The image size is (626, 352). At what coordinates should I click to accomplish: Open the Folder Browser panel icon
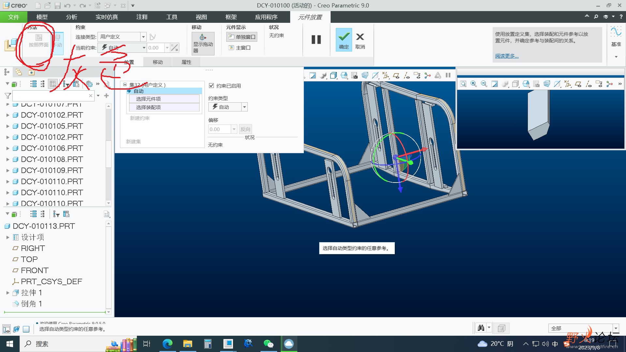tap(19, 72)
